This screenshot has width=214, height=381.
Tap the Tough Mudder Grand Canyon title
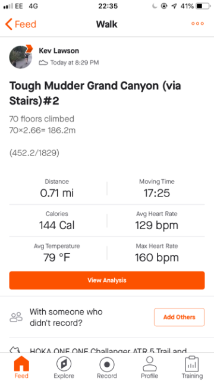[95, 93]
